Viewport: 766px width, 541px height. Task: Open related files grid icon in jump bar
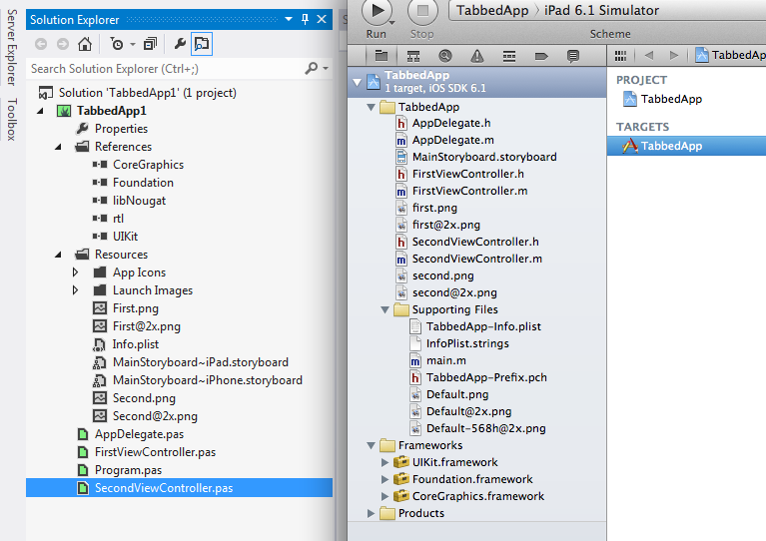coord(620,56)
